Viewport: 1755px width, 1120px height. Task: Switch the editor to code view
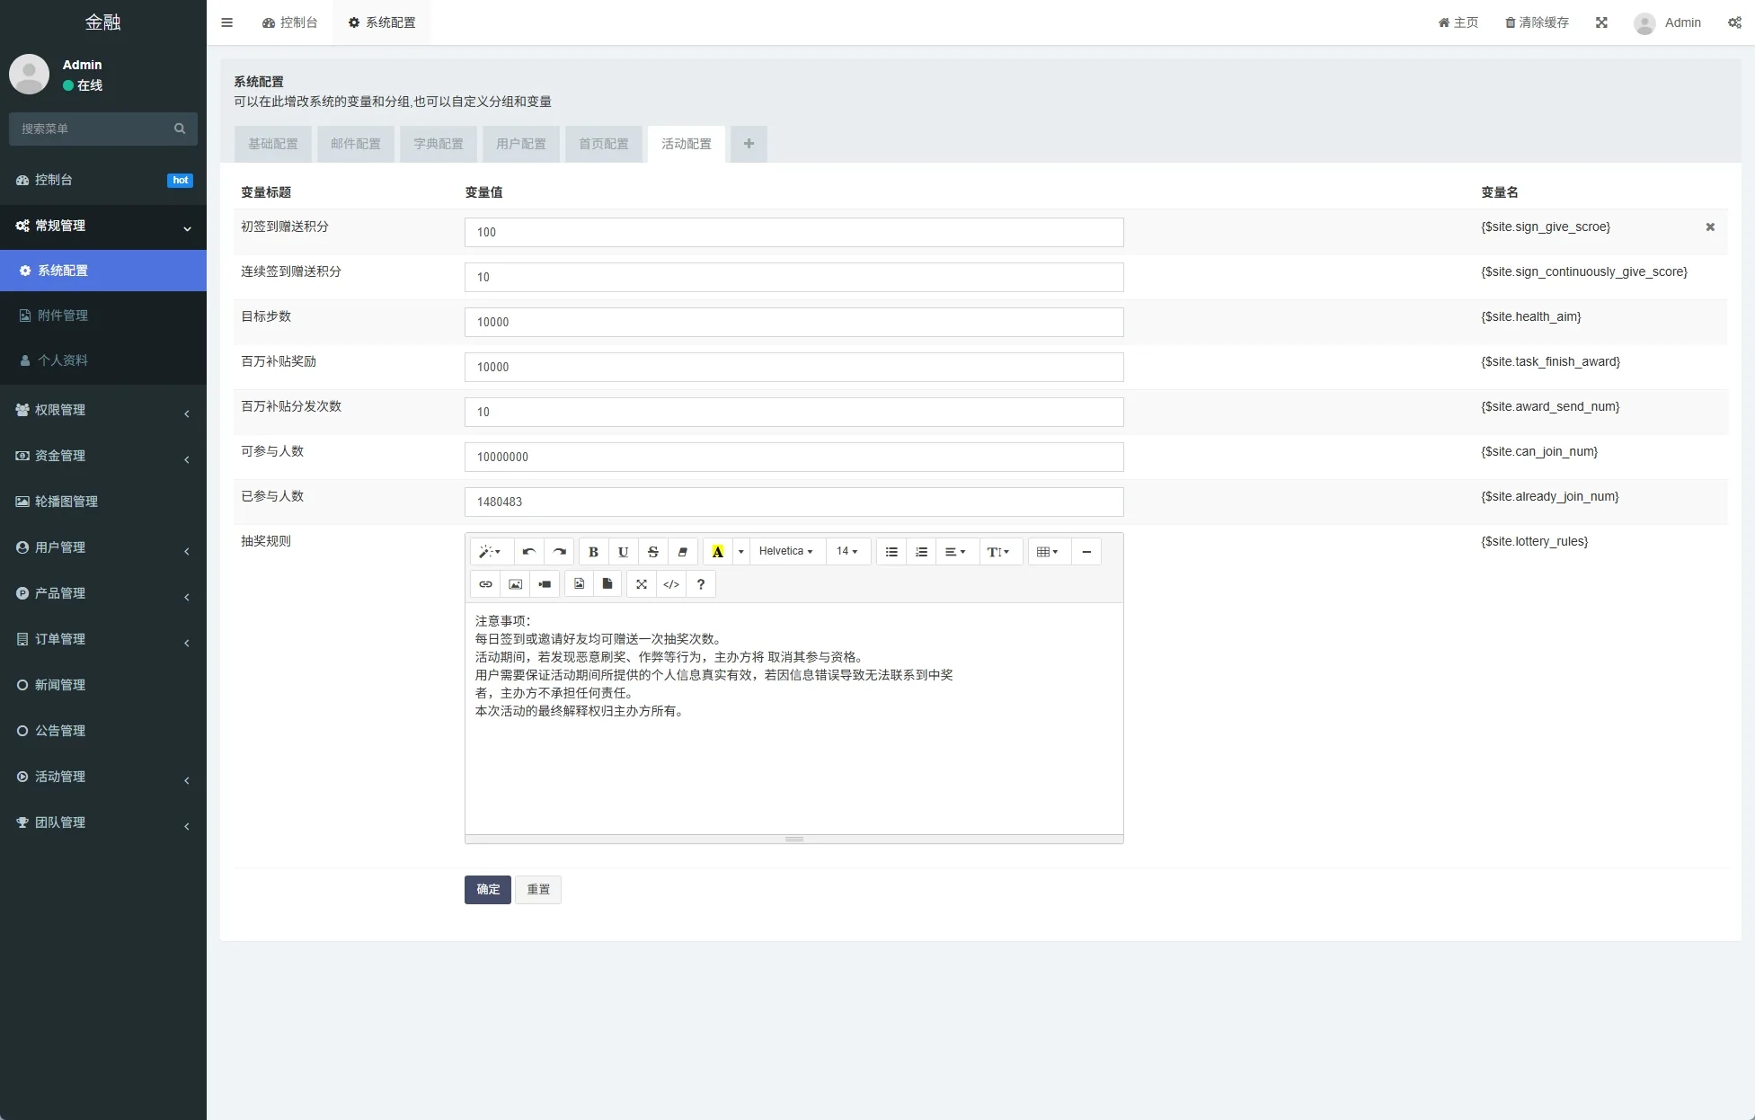point(671,584)
